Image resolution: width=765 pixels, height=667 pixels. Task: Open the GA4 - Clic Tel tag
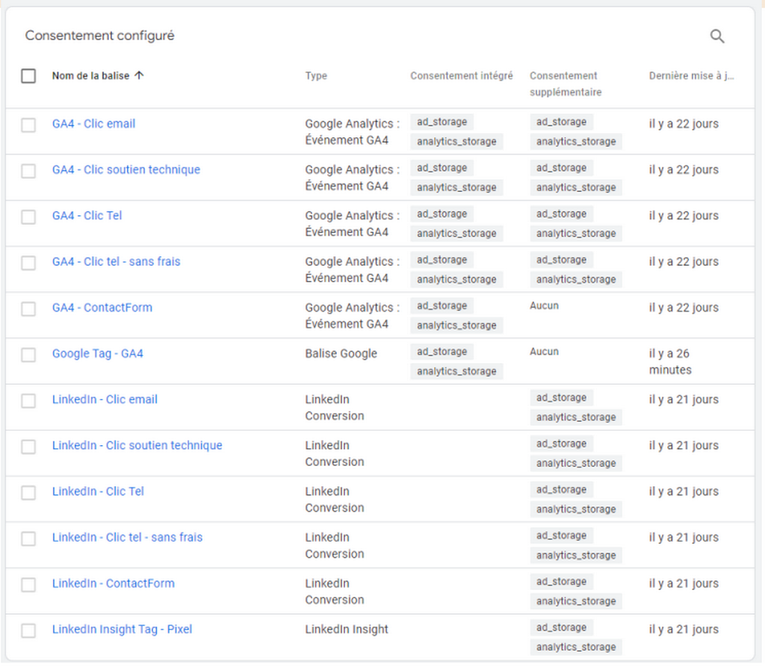pos(87,215)
